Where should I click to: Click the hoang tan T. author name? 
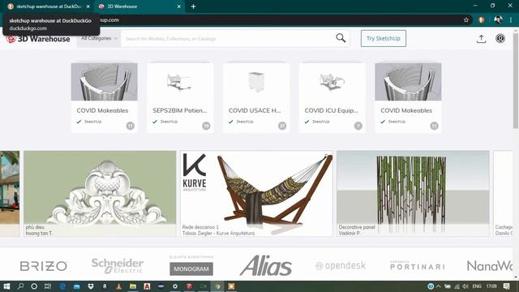(39, 233)
